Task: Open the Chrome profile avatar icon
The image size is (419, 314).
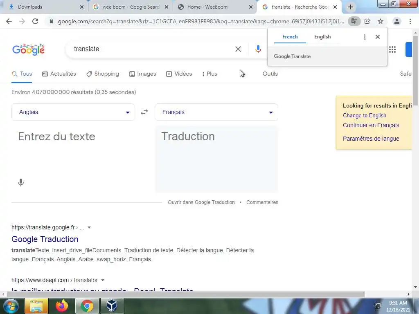Action: click(x=397, y=21)
